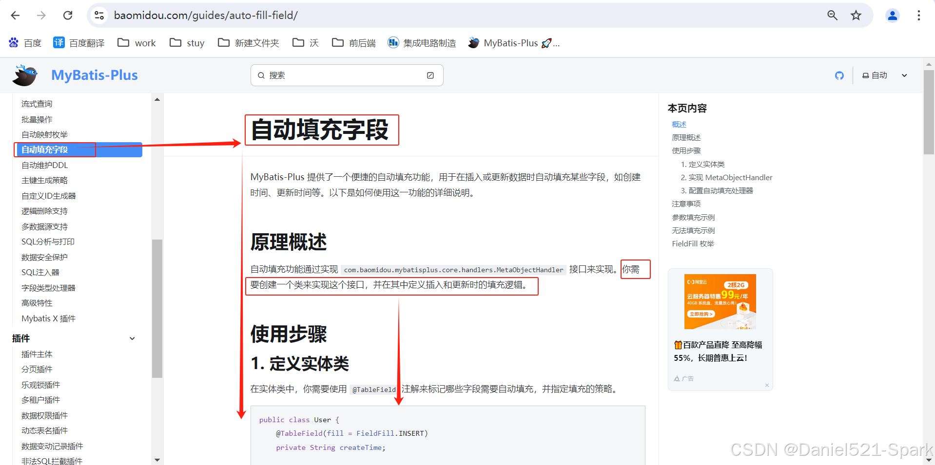Go back with the browser back arrow

(15, 15)
